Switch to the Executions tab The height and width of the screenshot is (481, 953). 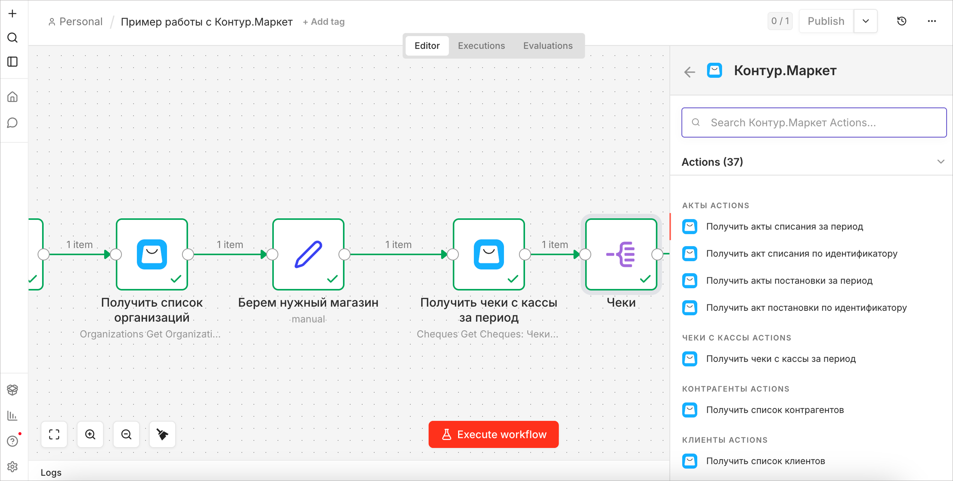tap(481, 45)
